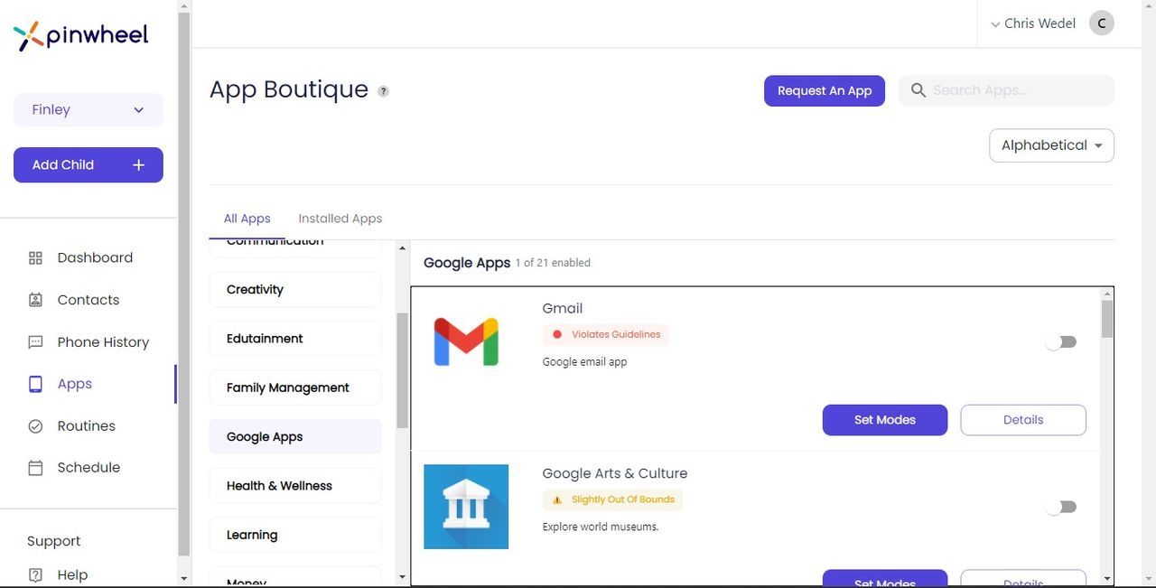Click the Slightly Out Of Bounds warning badge
This screenshot has height=588, width=1156.
click(613, 499)
